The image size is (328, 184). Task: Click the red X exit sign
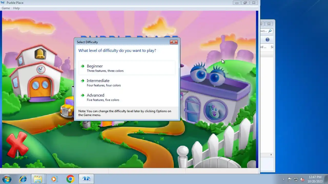pyautogui.click(x=17, y=144)
